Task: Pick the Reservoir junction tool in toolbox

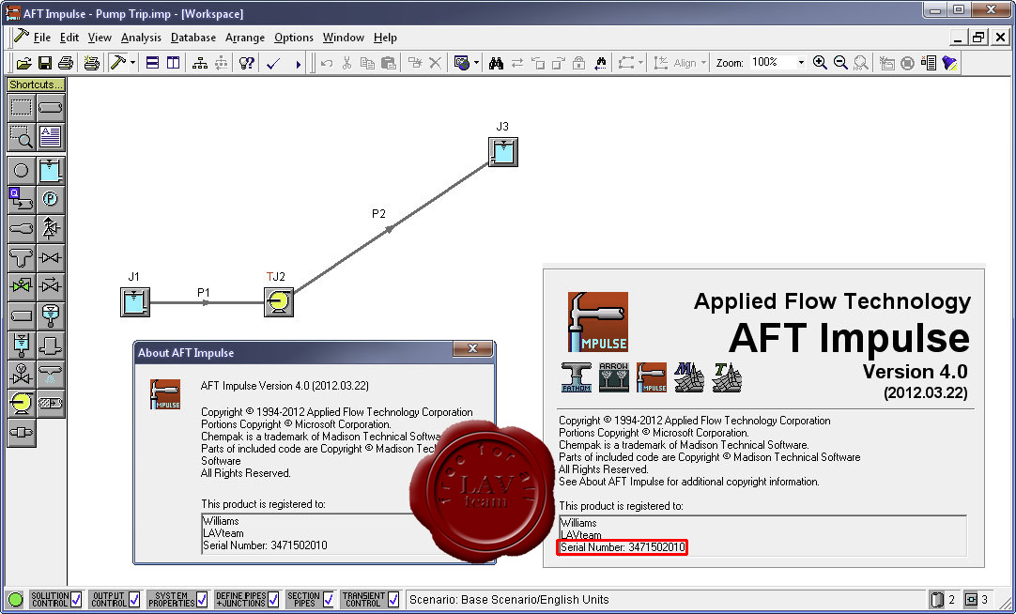Action: (x=51, y=170)
